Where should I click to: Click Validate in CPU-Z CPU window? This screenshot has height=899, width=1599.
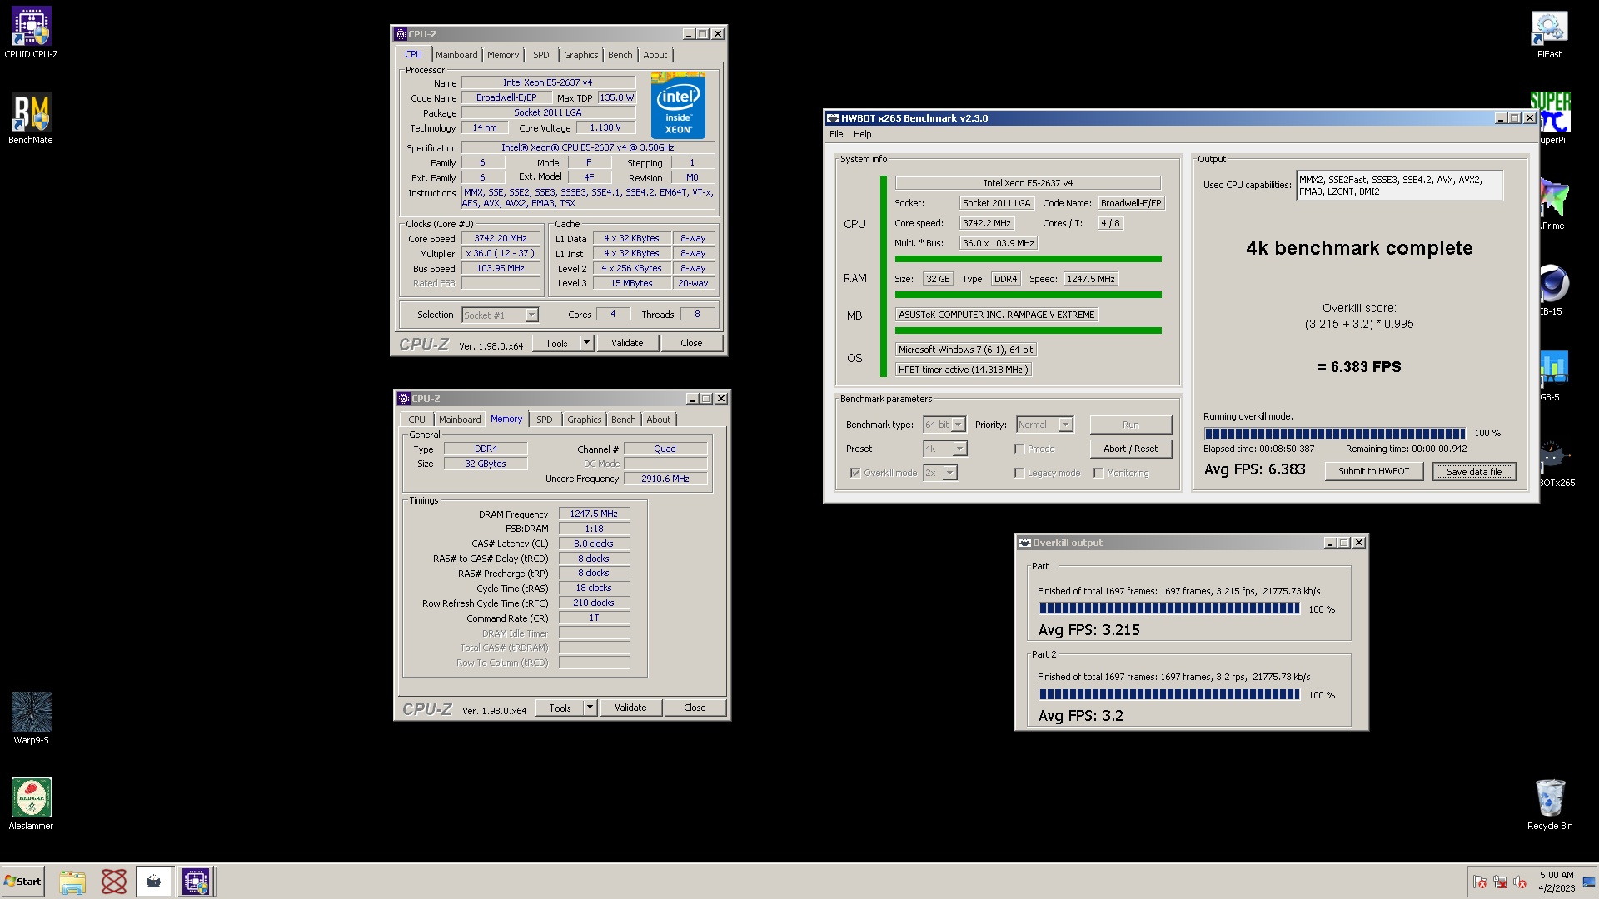click(x=627, y=343)
